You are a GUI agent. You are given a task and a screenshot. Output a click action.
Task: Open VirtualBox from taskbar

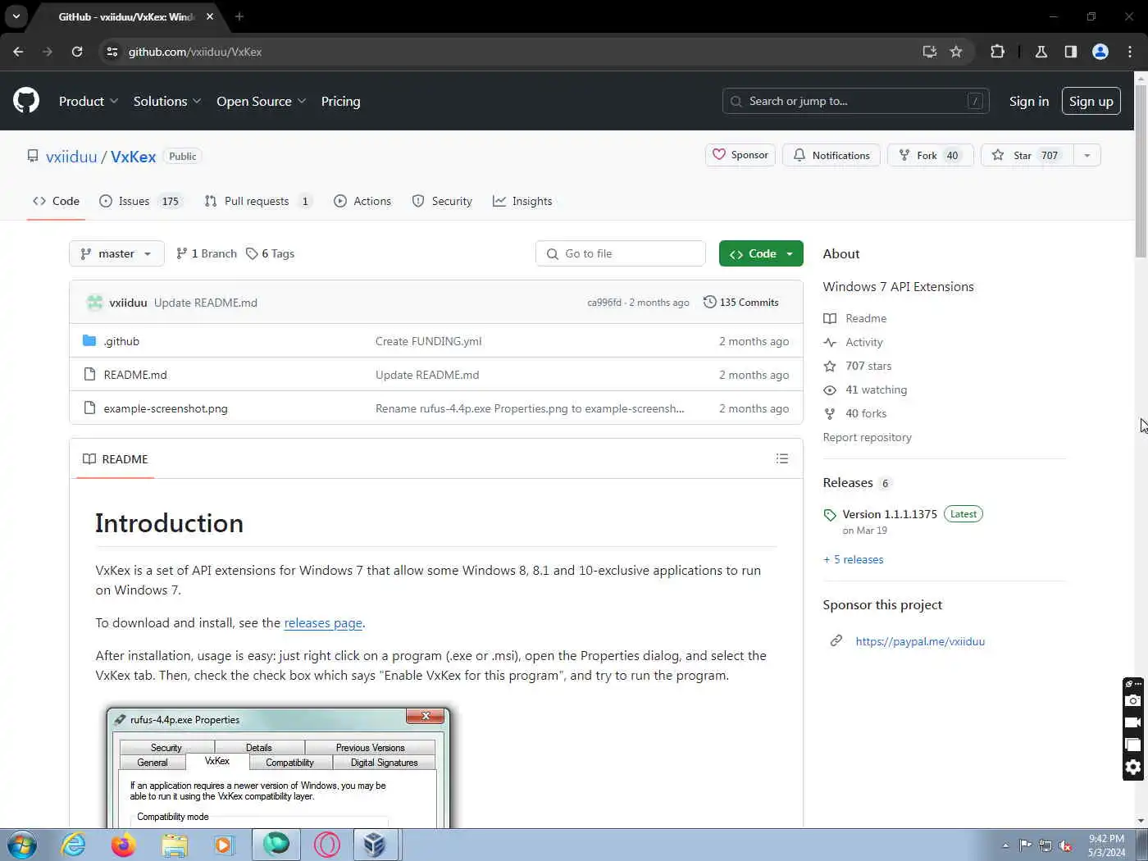click(375, 845)
